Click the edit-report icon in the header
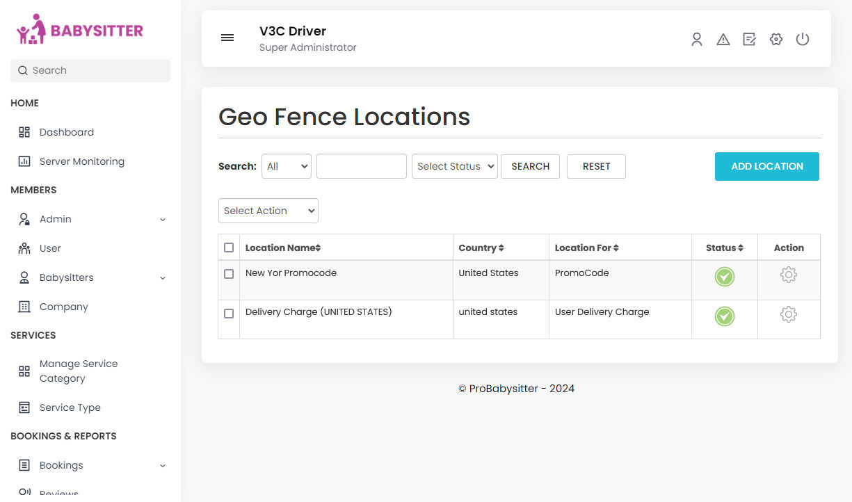The height and width of the screenshot is (502, 852). click(750, 40)
